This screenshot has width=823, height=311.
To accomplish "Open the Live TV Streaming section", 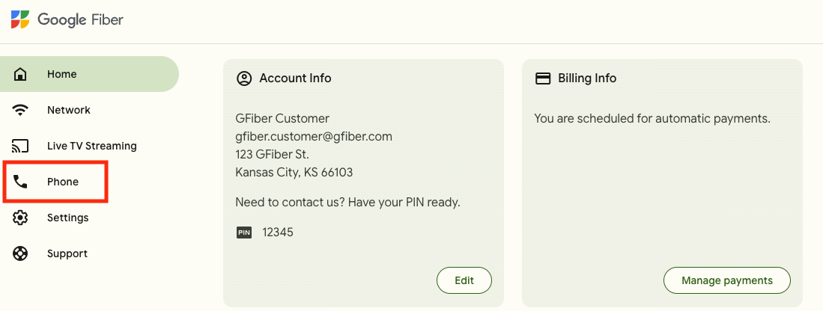I will [92, 146].
